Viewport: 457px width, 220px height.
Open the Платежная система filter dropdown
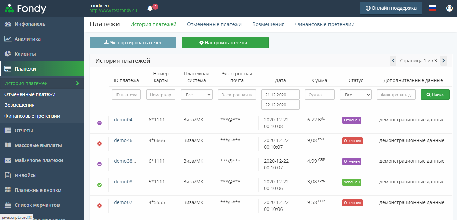[197, 95]
